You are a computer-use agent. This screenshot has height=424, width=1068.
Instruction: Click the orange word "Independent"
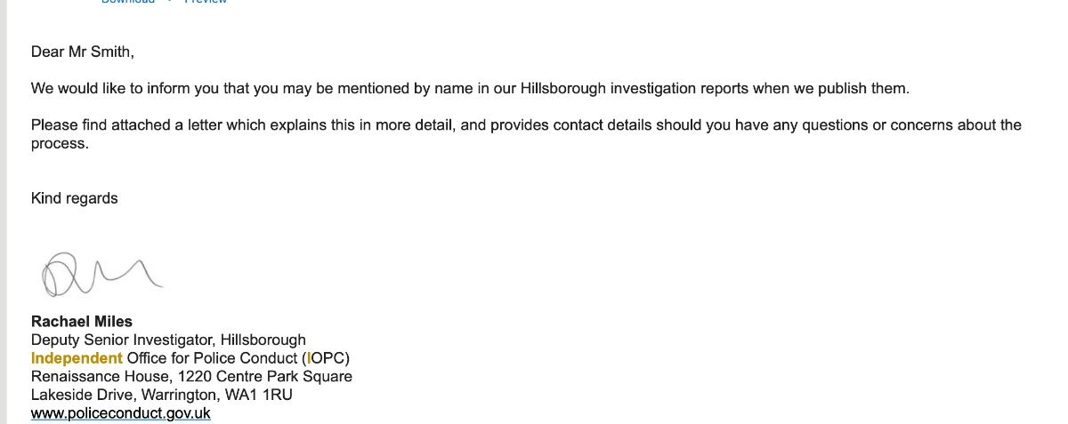point(77,358)
